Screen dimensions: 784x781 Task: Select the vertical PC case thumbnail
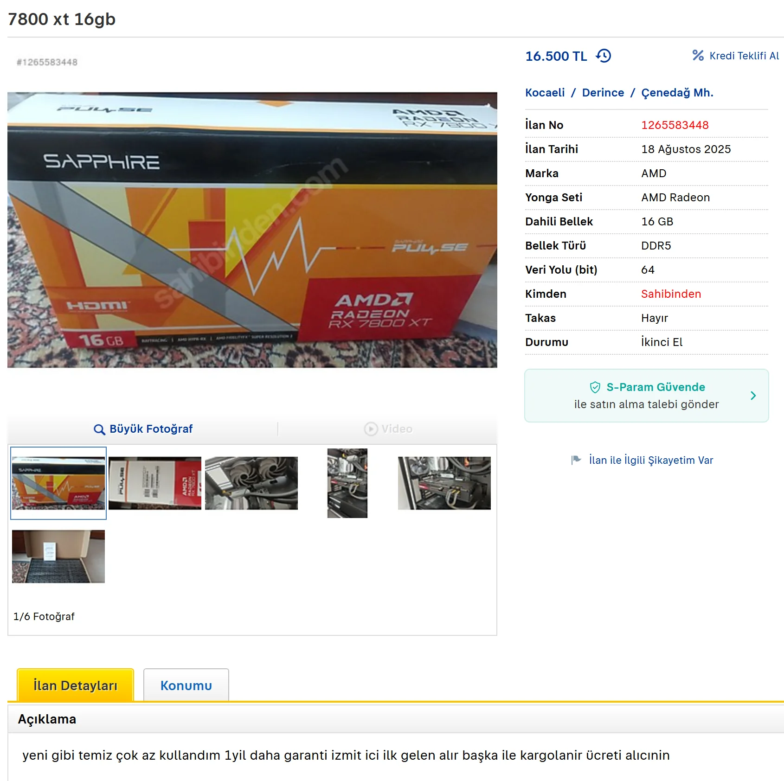tap(347, 483)
